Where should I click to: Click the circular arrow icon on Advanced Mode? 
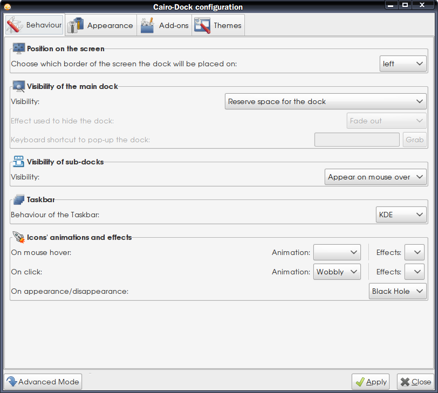tap(12, 381)
